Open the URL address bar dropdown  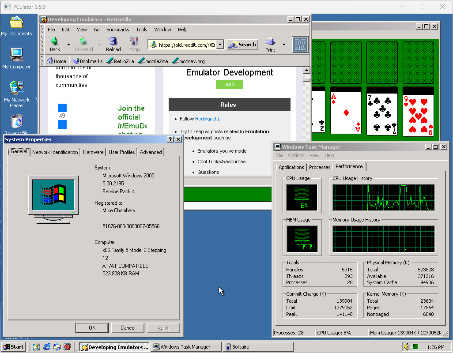pyautogui.click(x=220, y=45)
